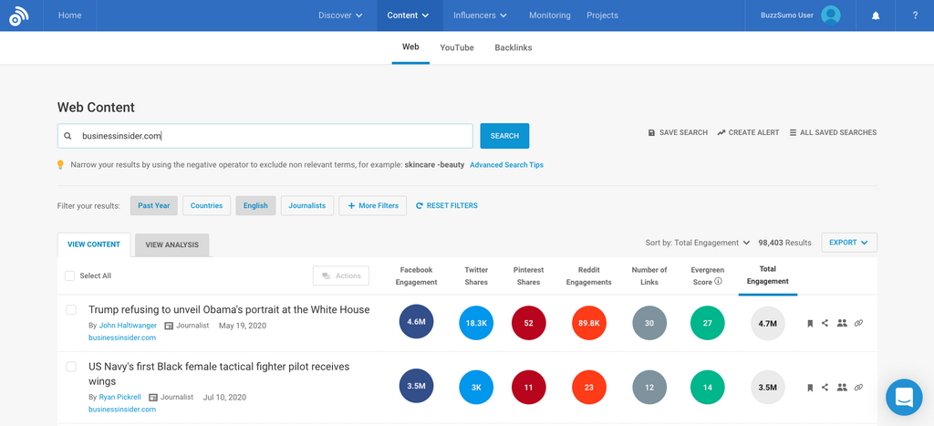Expand the Discover dropdown menu
The image size is (934, 426).
pos(340,16)
